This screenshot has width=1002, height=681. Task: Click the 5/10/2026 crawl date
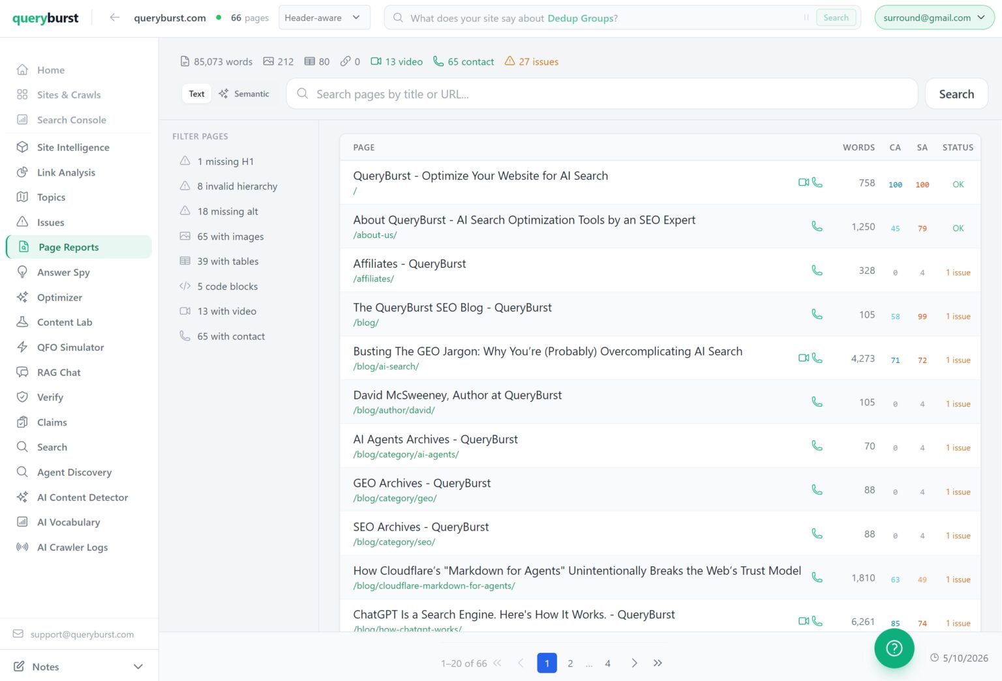(x=959, y=658)
